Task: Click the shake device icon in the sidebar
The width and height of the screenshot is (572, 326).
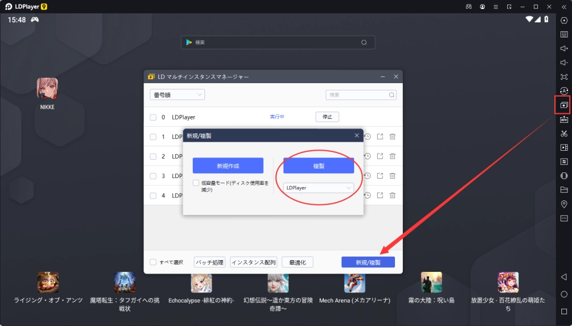Action: pos(564,176)
